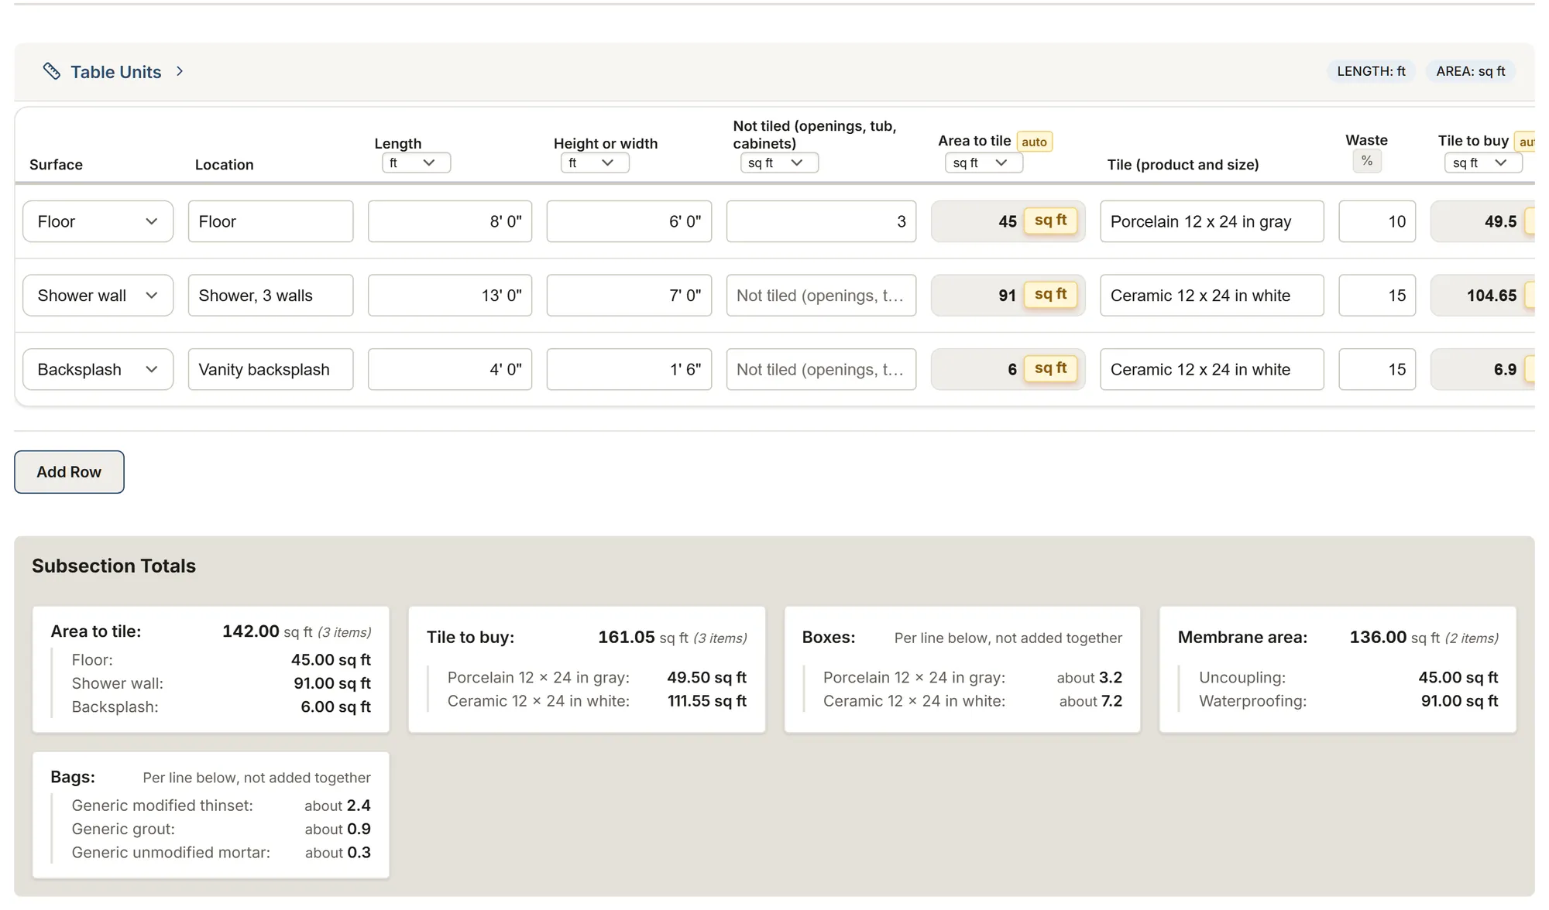Viewport: 1549px width, 910px height.
Task: Click the ruler icon beside Table Units
Action: pos(51,71)
